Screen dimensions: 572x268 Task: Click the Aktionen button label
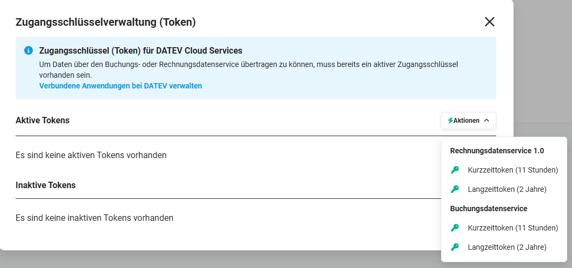point(466,120)
